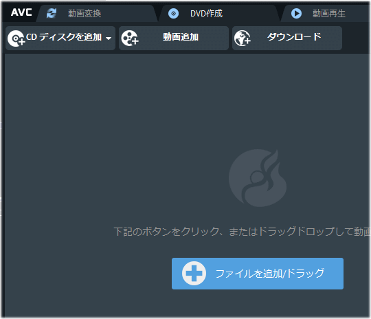This screenshot has height=319, width=371.
Task: Click the CD ディスクを追加 button
Action: [x=60, y=38]
